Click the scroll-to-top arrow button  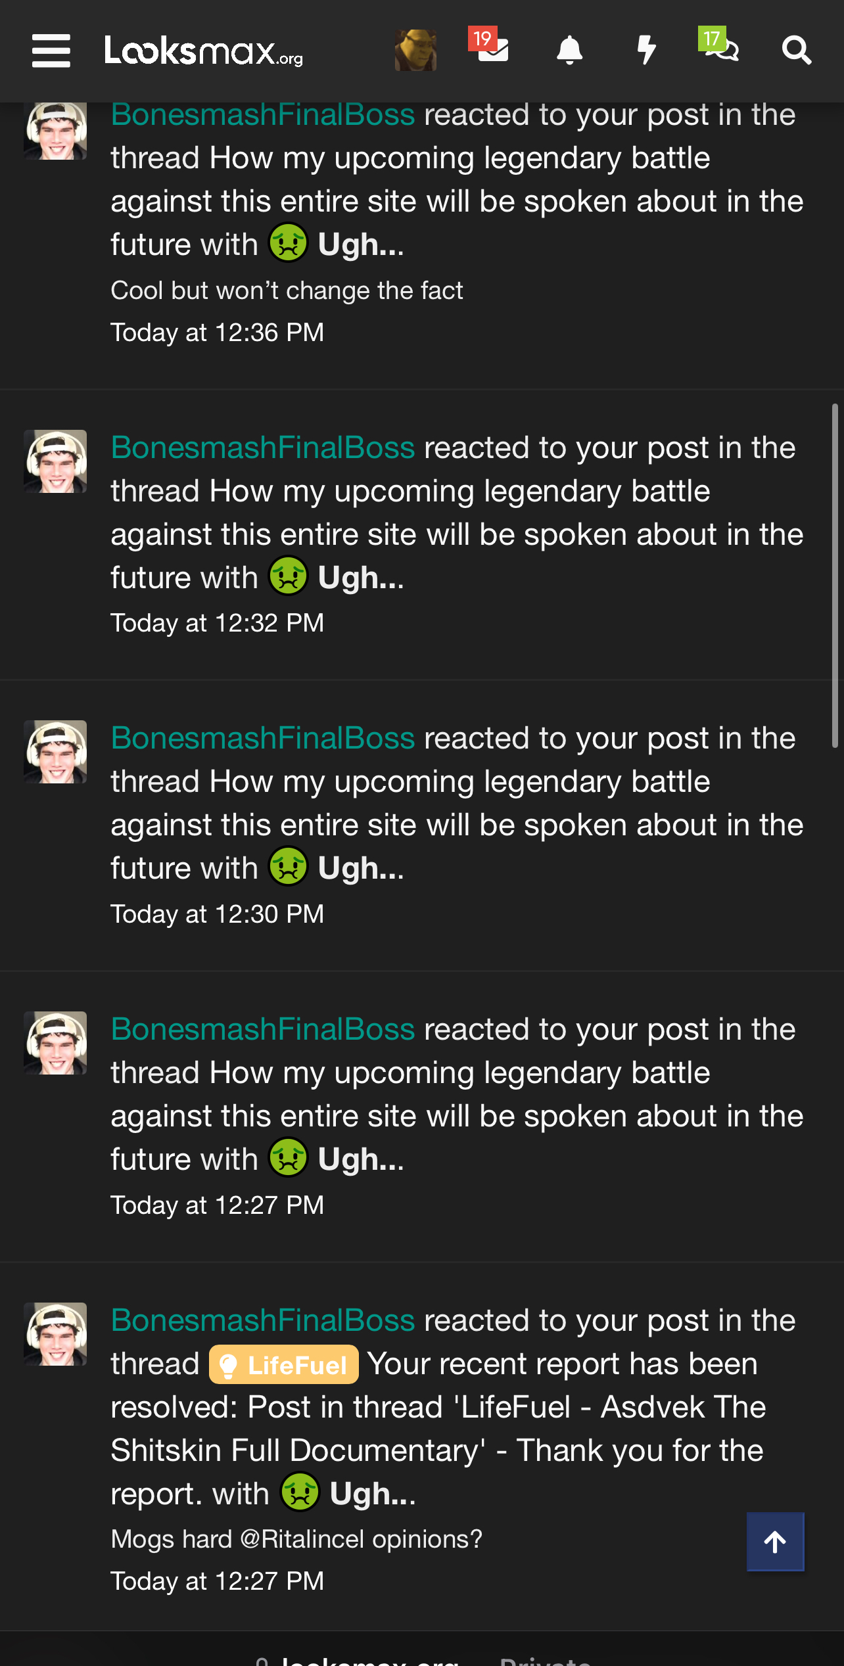pyautogui.click(x=775, y=1541)
